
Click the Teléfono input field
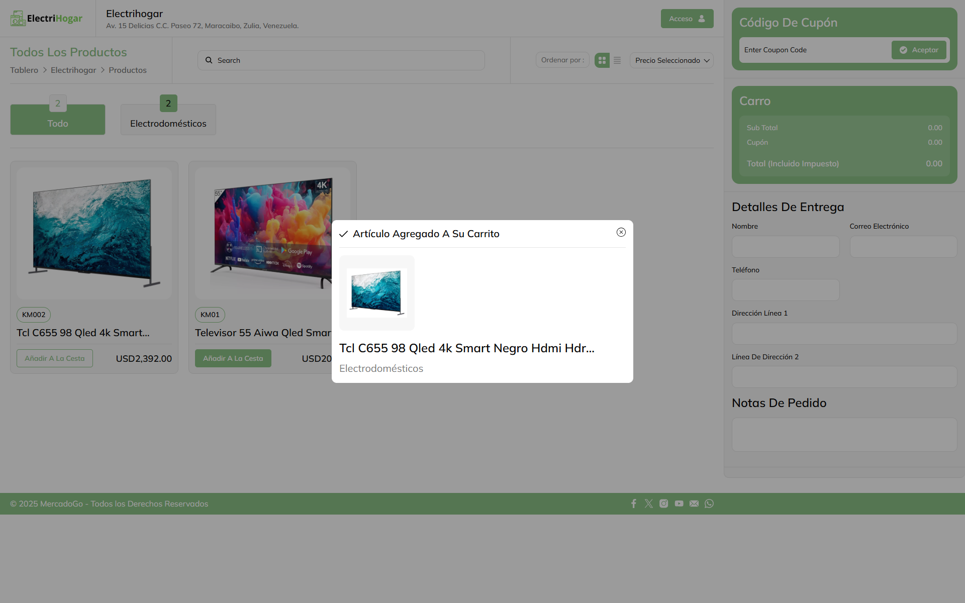point(786,290)
